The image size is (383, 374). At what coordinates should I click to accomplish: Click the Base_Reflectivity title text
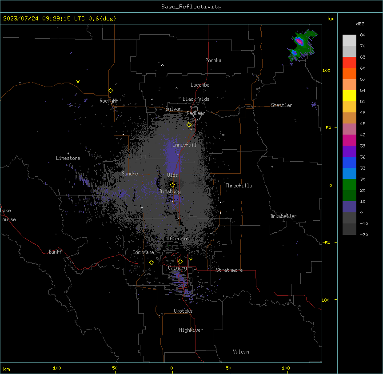click(x=191, y=7)
